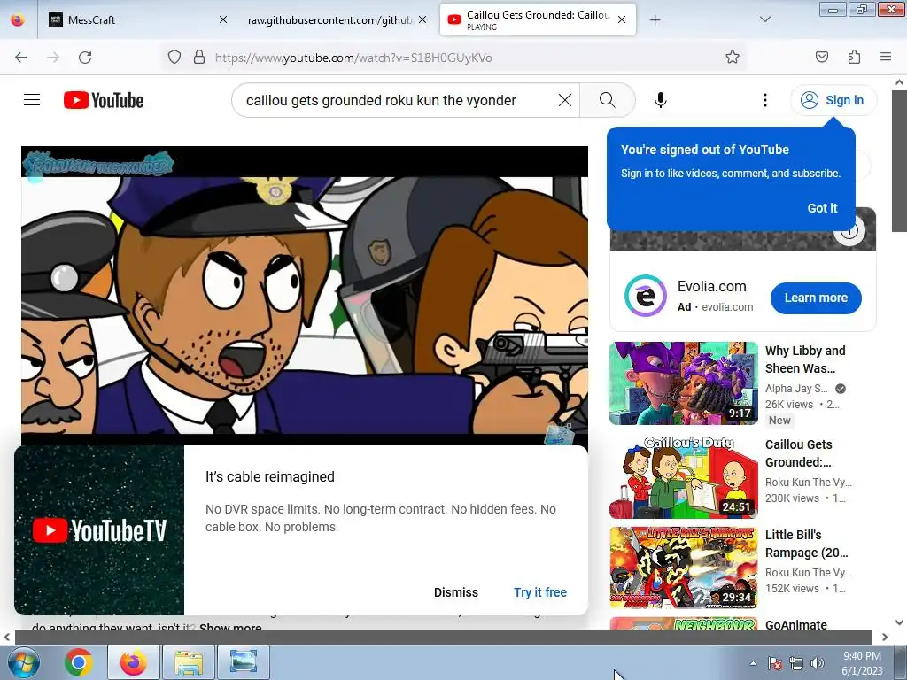Open the Action Center flag icon
907x680 pixels.
pyautogui.click(x=775, y=663)
